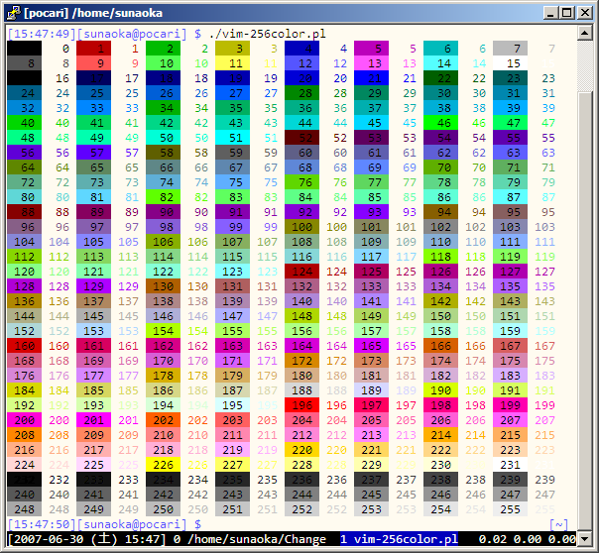Click the bright green block labeled 46
599x553 pixels.
click(x=441, y=123)
